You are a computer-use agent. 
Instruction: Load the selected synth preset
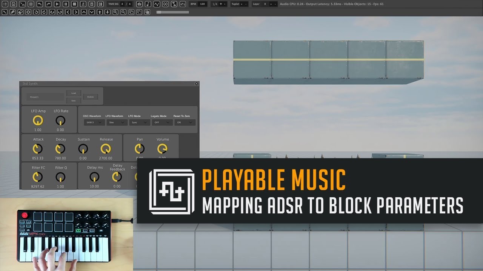coord(74,93)
